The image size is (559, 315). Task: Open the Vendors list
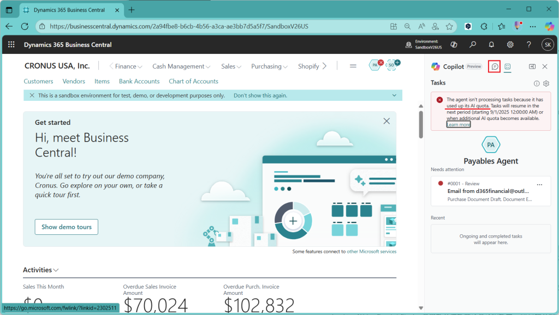pos(74,81)
